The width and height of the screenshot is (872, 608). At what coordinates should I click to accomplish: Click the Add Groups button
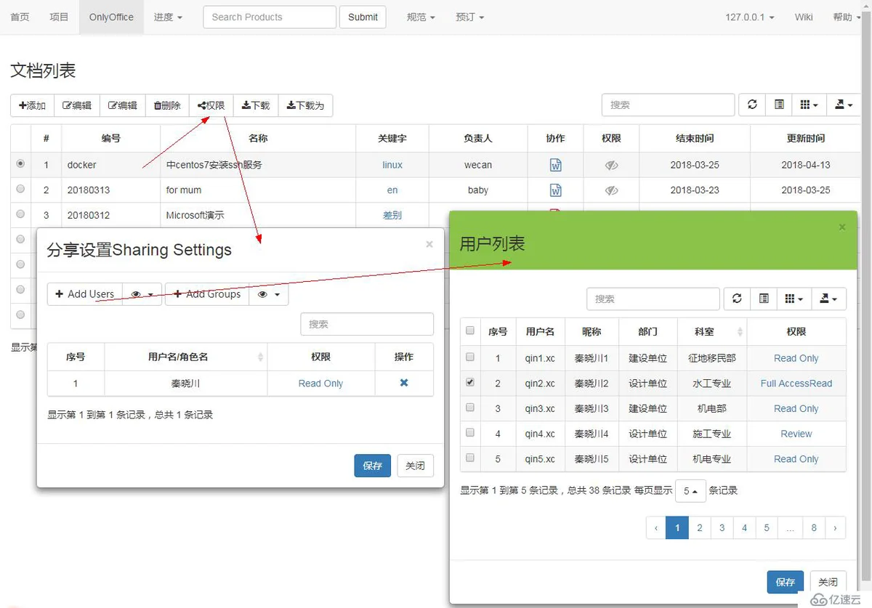[207, 294]
